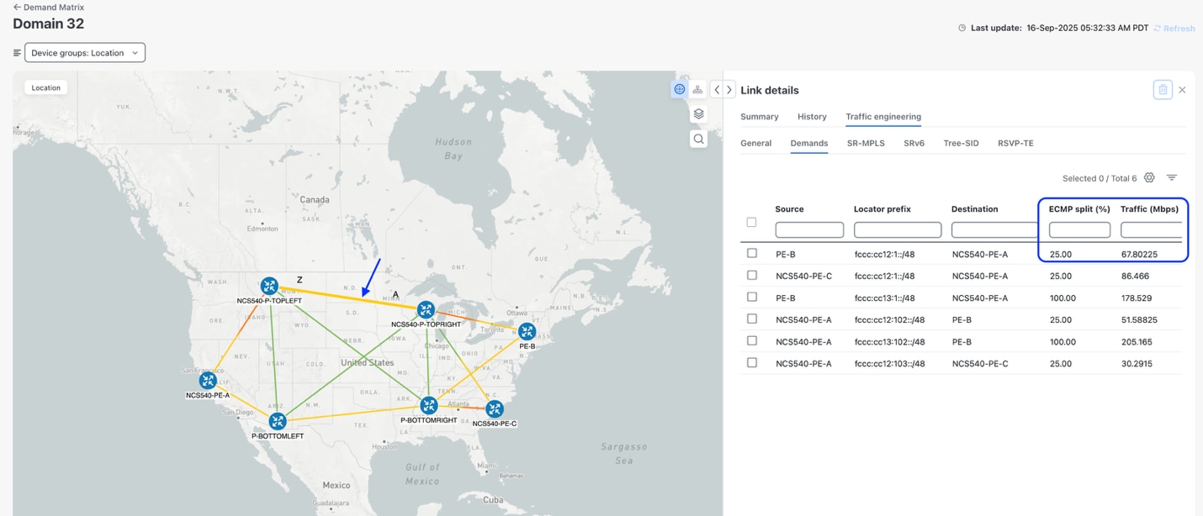Sort by the Locator prefix column header

coord(882,209)
